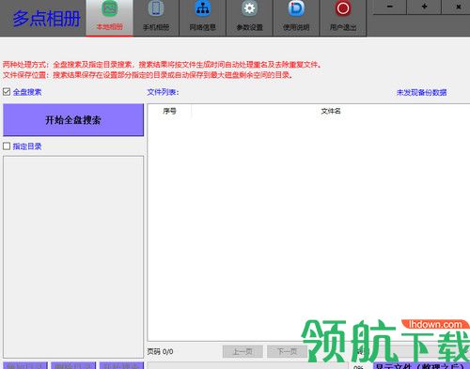Maximize the window with the plus button
Screen dimensions: 470x369
424,7
